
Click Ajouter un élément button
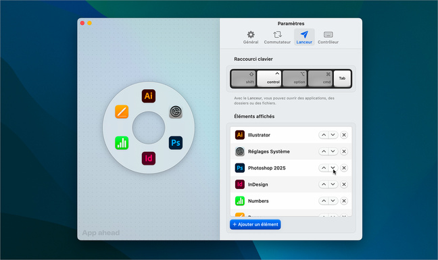click(x=255, y=225)
